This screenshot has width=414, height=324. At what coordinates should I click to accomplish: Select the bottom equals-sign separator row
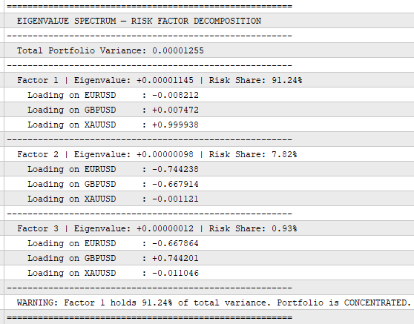click(209, 317)
